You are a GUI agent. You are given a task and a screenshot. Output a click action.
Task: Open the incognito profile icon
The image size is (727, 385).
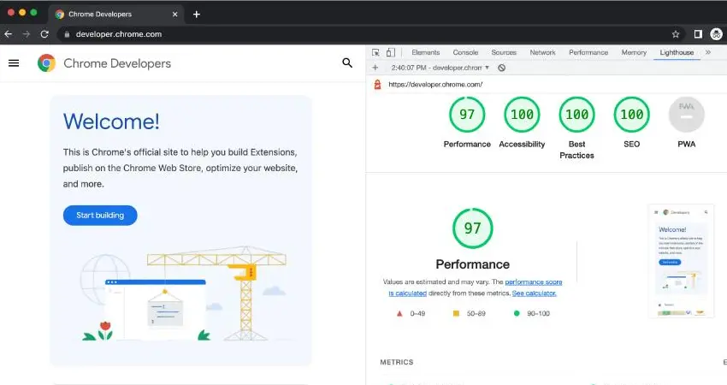tap(717, 34)
